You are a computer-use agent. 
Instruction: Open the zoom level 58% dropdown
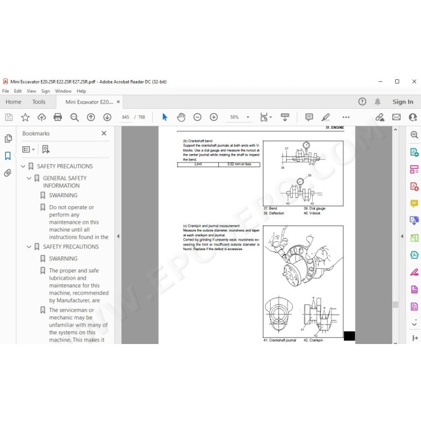click(248, 117)
